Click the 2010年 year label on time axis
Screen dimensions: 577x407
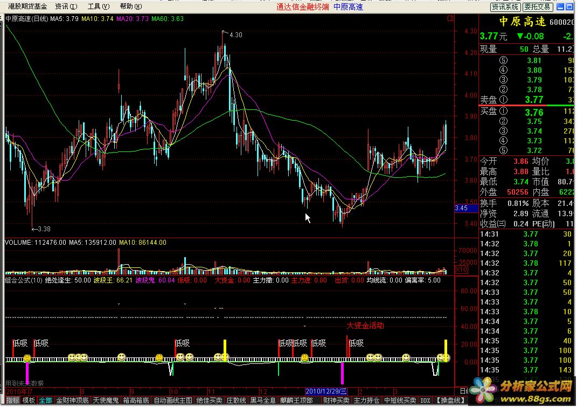coord(17,391)
